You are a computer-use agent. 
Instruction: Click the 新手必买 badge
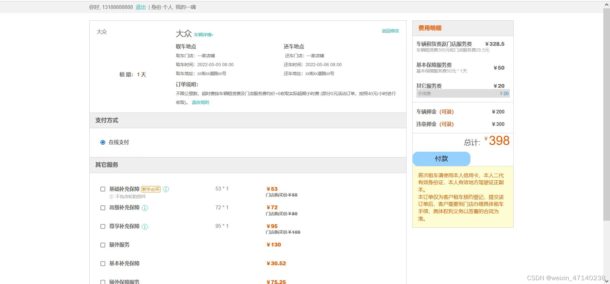pyautogui.click(x=151, y=189)
